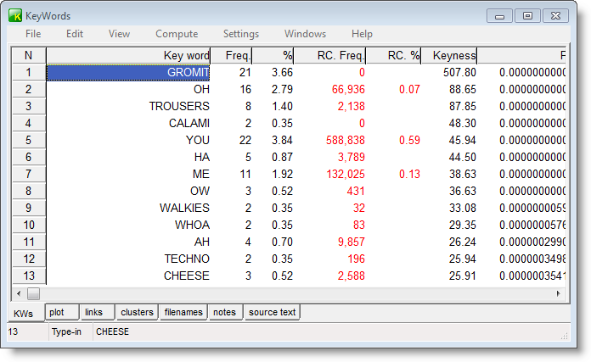591x362 pixels.
Task: Sort by the Keyness column header
Action: coord(450,56)
